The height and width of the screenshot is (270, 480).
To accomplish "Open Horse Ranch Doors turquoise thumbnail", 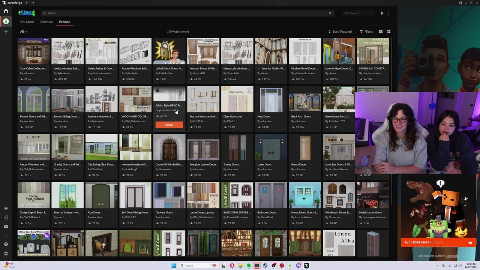I will (x=305, y=195).
